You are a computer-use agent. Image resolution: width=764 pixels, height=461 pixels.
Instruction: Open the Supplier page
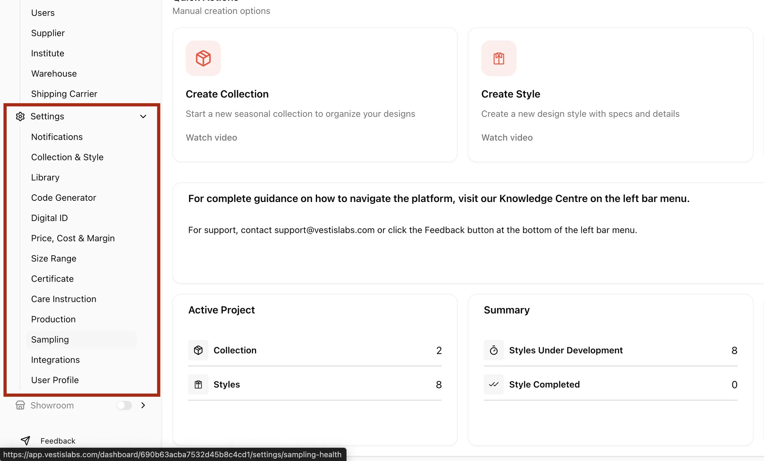click(48, 33)
